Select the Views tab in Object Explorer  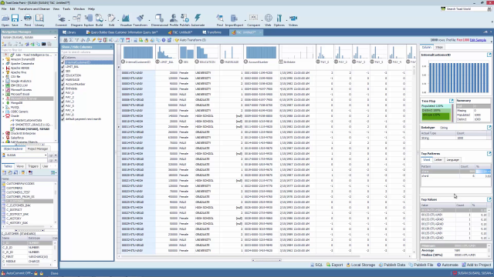(20, 166)
